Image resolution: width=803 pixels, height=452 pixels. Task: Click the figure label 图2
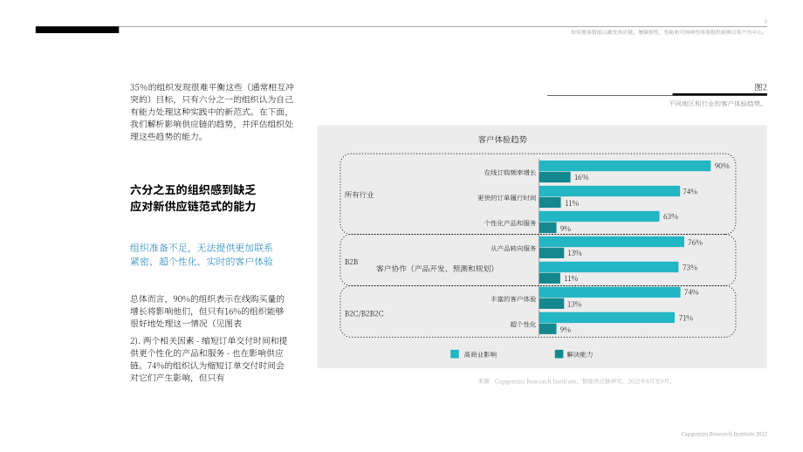(x=760, y=87)
